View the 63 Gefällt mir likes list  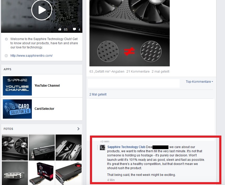coord(107,72)
